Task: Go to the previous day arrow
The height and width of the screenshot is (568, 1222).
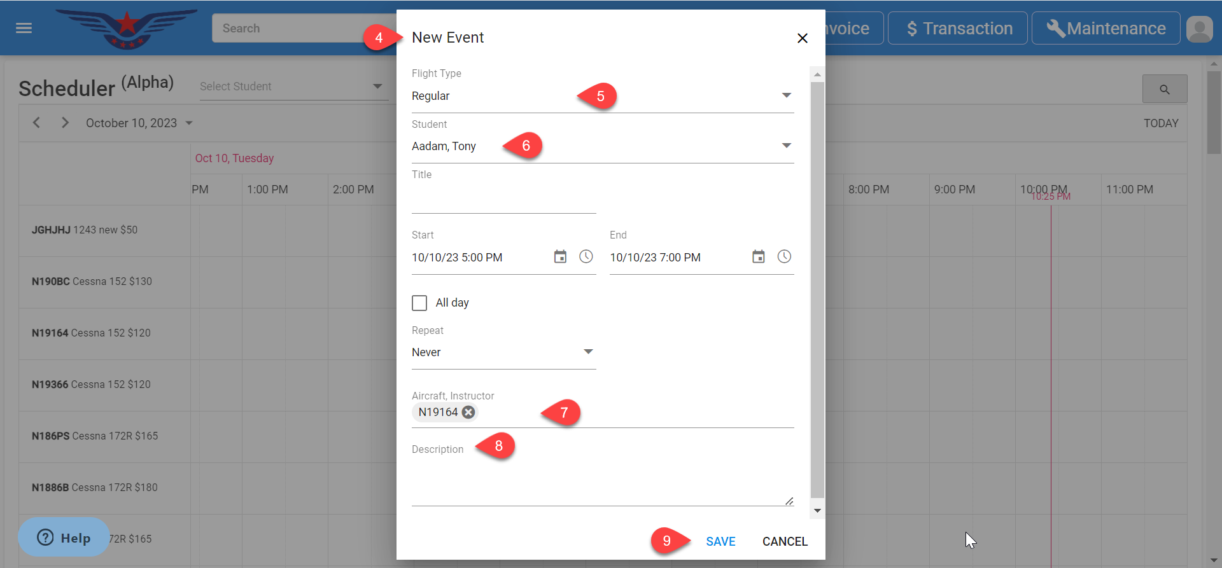Action: click(37, 123)
